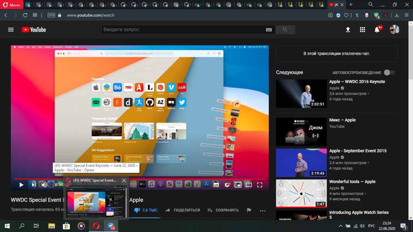Report video with flag icon
This screenshot has width=413, height=232.
(249, 210)
